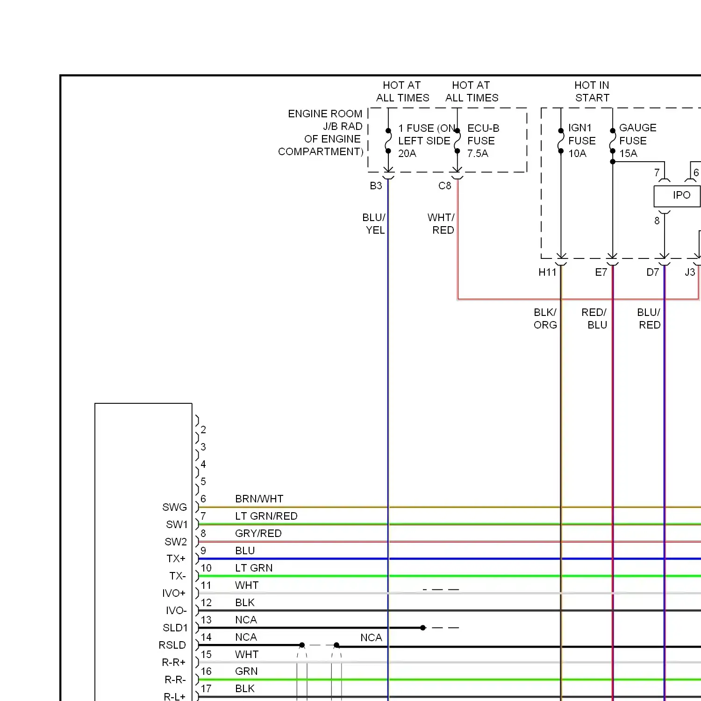Screen dimensions: 701x701
Task: Select the "NCA" label at pin 13
Action: [246, 620]
